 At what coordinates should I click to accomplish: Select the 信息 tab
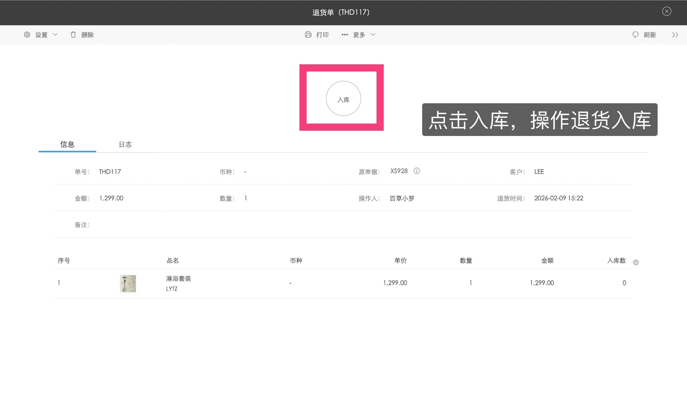[67, 145]
